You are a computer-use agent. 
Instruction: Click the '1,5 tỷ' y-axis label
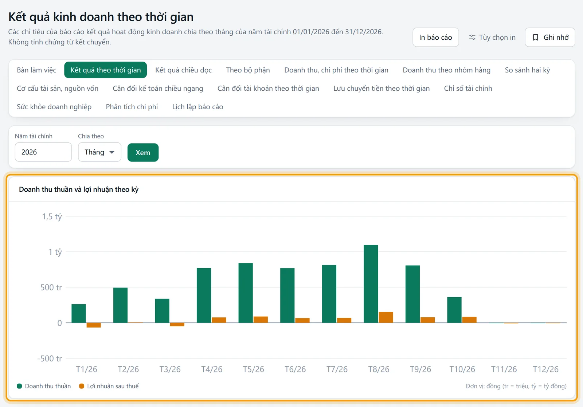52,217
